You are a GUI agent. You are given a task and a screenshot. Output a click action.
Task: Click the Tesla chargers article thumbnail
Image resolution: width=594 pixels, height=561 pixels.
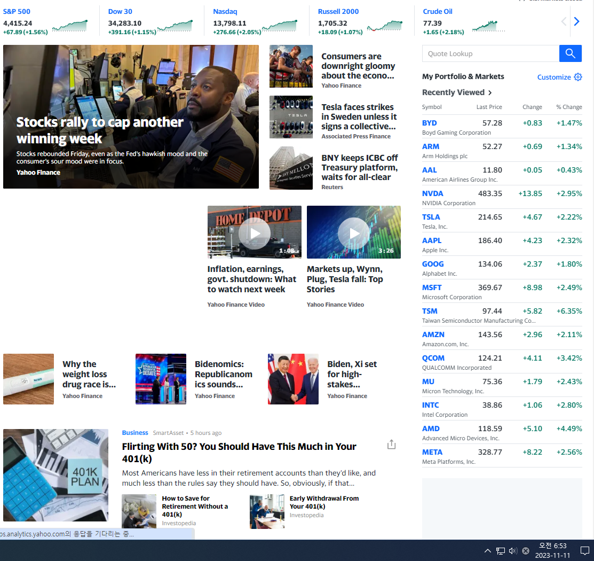291,117
